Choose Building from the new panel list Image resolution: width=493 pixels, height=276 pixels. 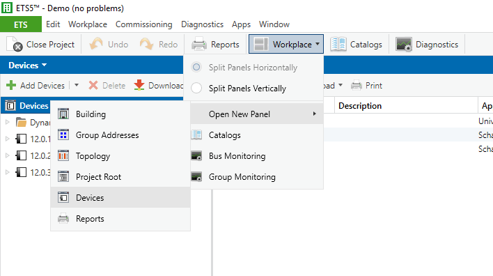point(120,114)
